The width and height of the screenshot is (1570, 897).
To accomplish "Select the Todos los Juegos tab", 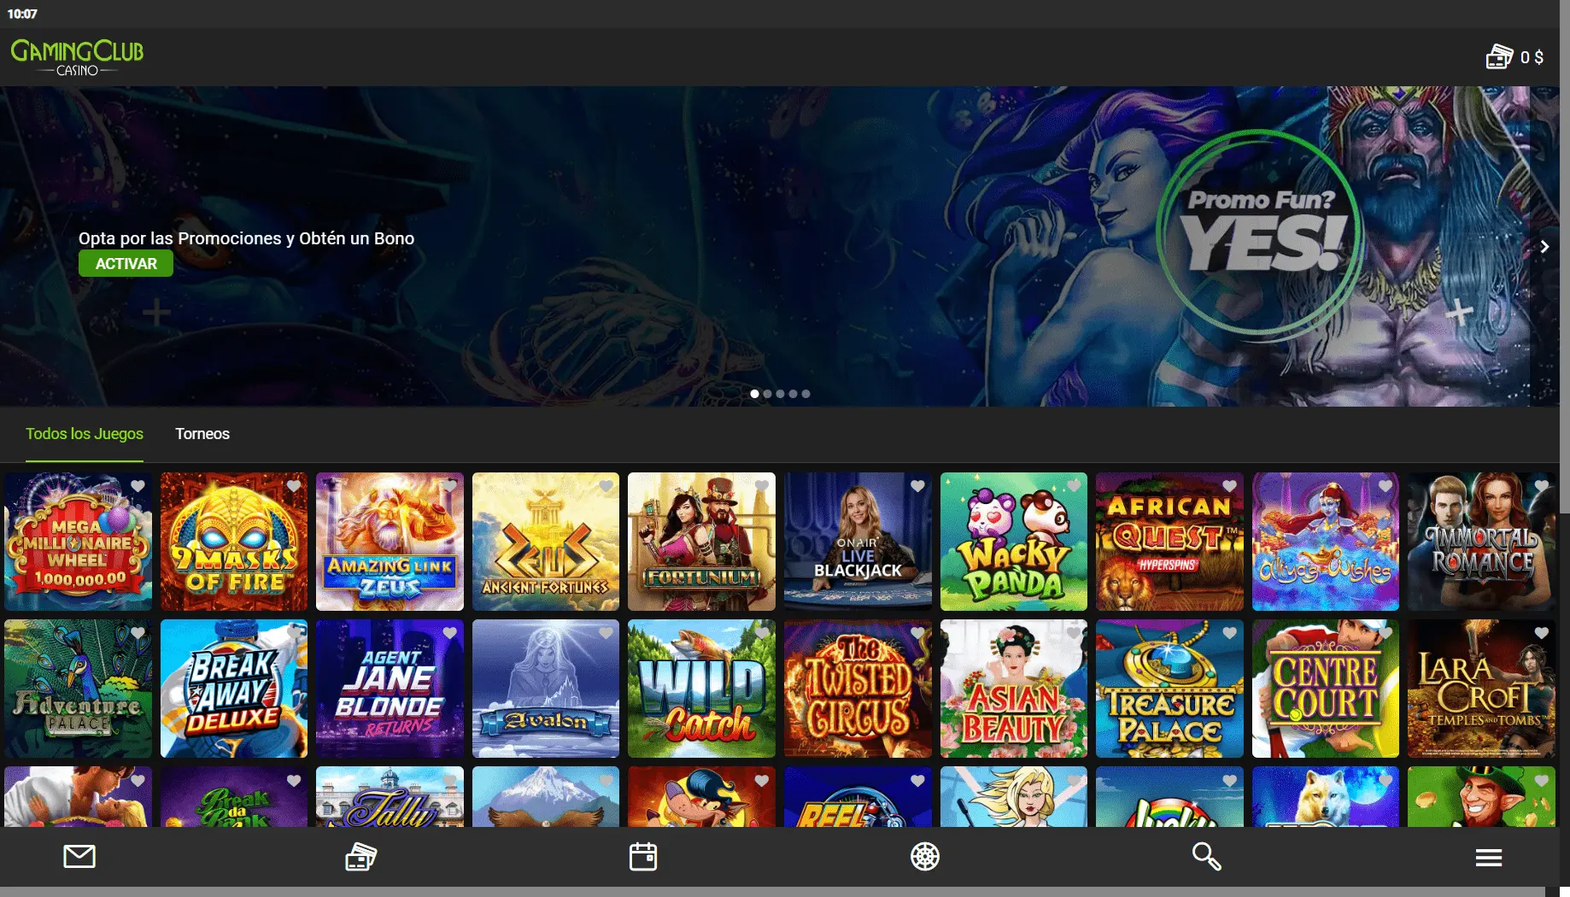I will tap(85, 434).
